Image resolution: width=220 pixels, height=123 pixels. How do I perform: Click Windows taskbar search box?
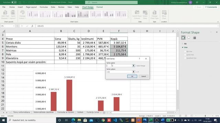[x=31, y=120]
